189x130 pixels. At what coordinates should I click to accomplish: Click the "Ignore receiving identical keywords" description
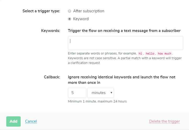[122, 80]
